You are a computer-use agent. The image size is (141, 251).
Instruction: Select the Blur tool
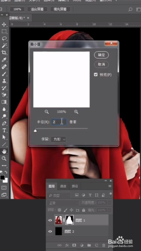tap(4, 109)
